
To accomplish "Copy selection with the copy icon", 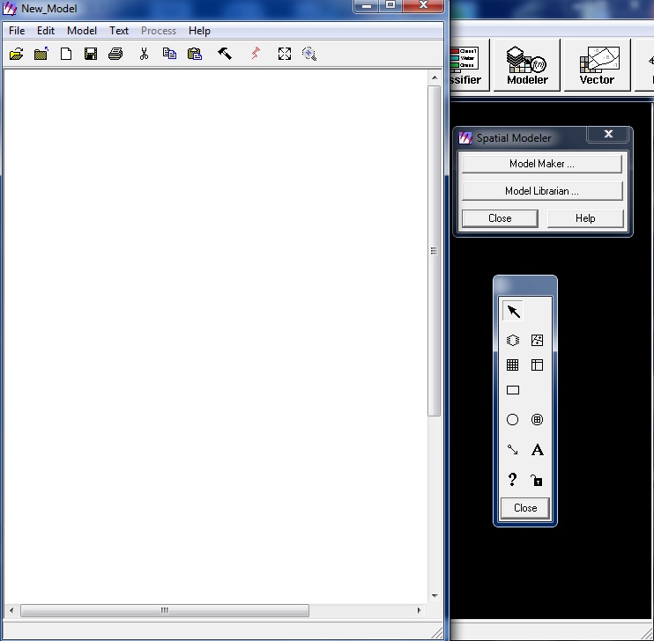I will point(169,54).
